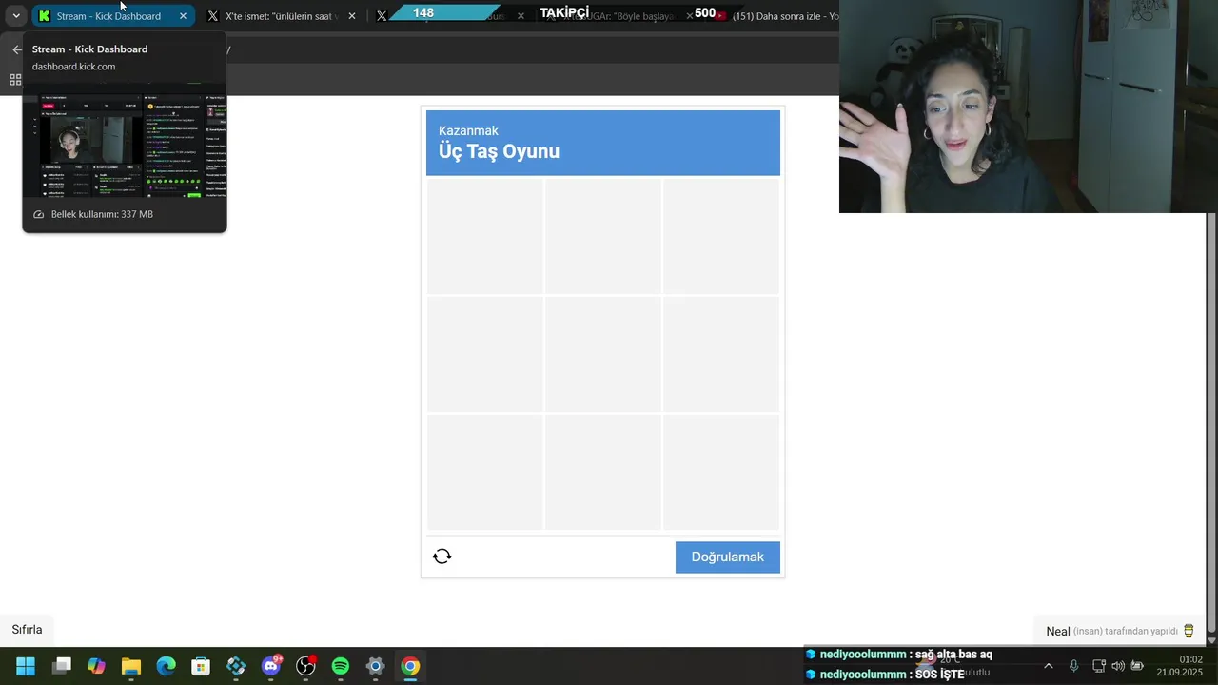The height and width of the screenshot is (685, 1218).
Task: Open Discord from the taskbar
Action: pos(271,666)
